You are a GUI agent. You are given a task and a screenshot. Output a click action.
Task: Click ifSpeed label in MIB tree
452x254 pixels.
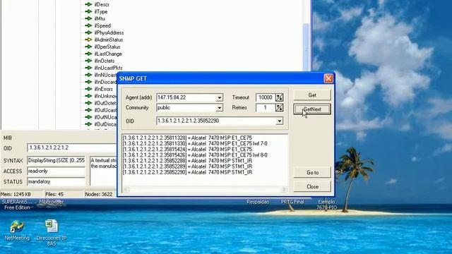point(102,25)
